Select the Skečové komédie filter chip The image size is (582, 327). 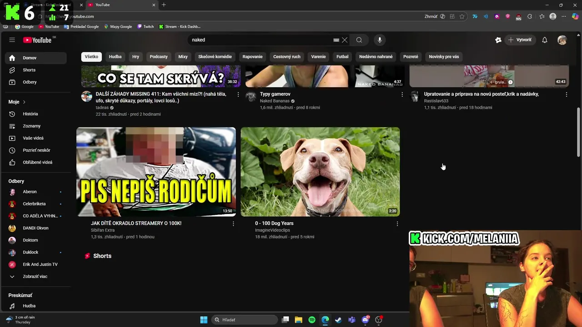coord(215,57)
